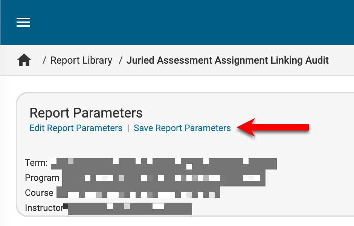Click the Edit Report Parameters link
354x226 pixels.
[76, 128]
